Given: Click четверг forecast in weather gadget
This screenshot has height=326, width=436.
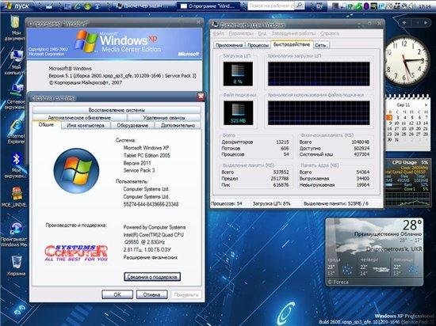Looking at the screenshot, I should [374, 267].
